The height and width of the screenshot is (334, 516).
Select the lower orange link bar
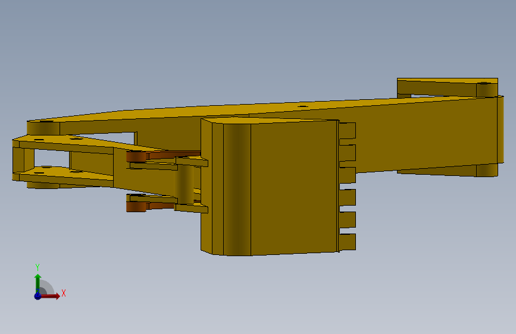pyautogui.click(x=151, y=206)
